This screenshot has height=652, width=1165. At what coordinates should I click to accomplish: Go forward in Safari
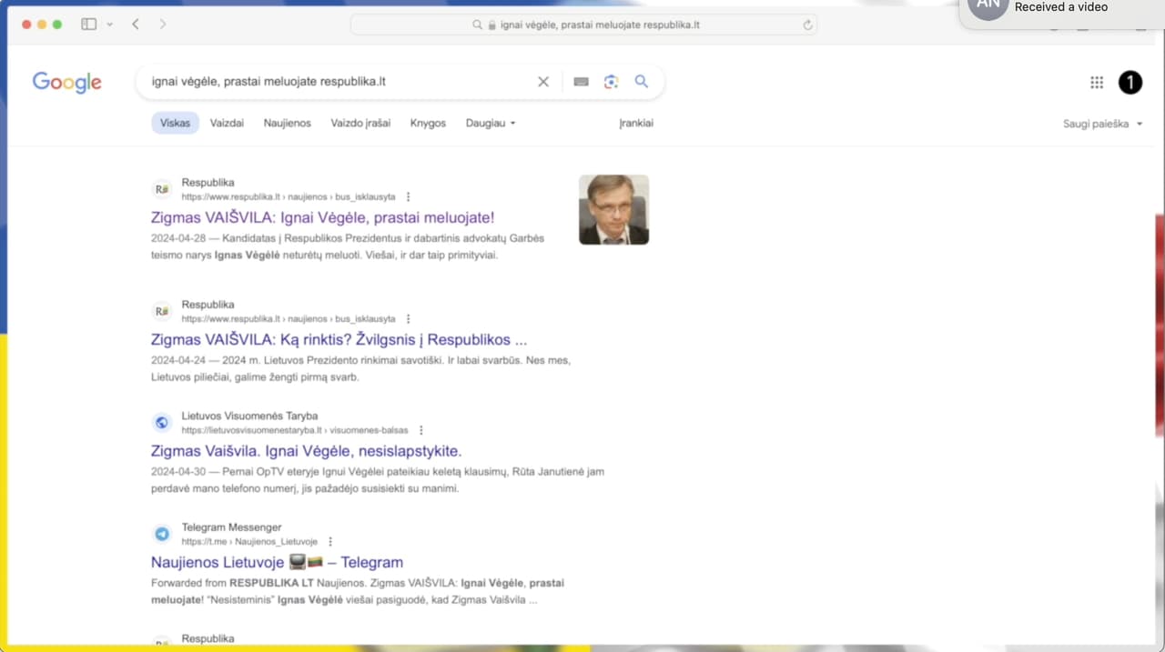(163, 25)
